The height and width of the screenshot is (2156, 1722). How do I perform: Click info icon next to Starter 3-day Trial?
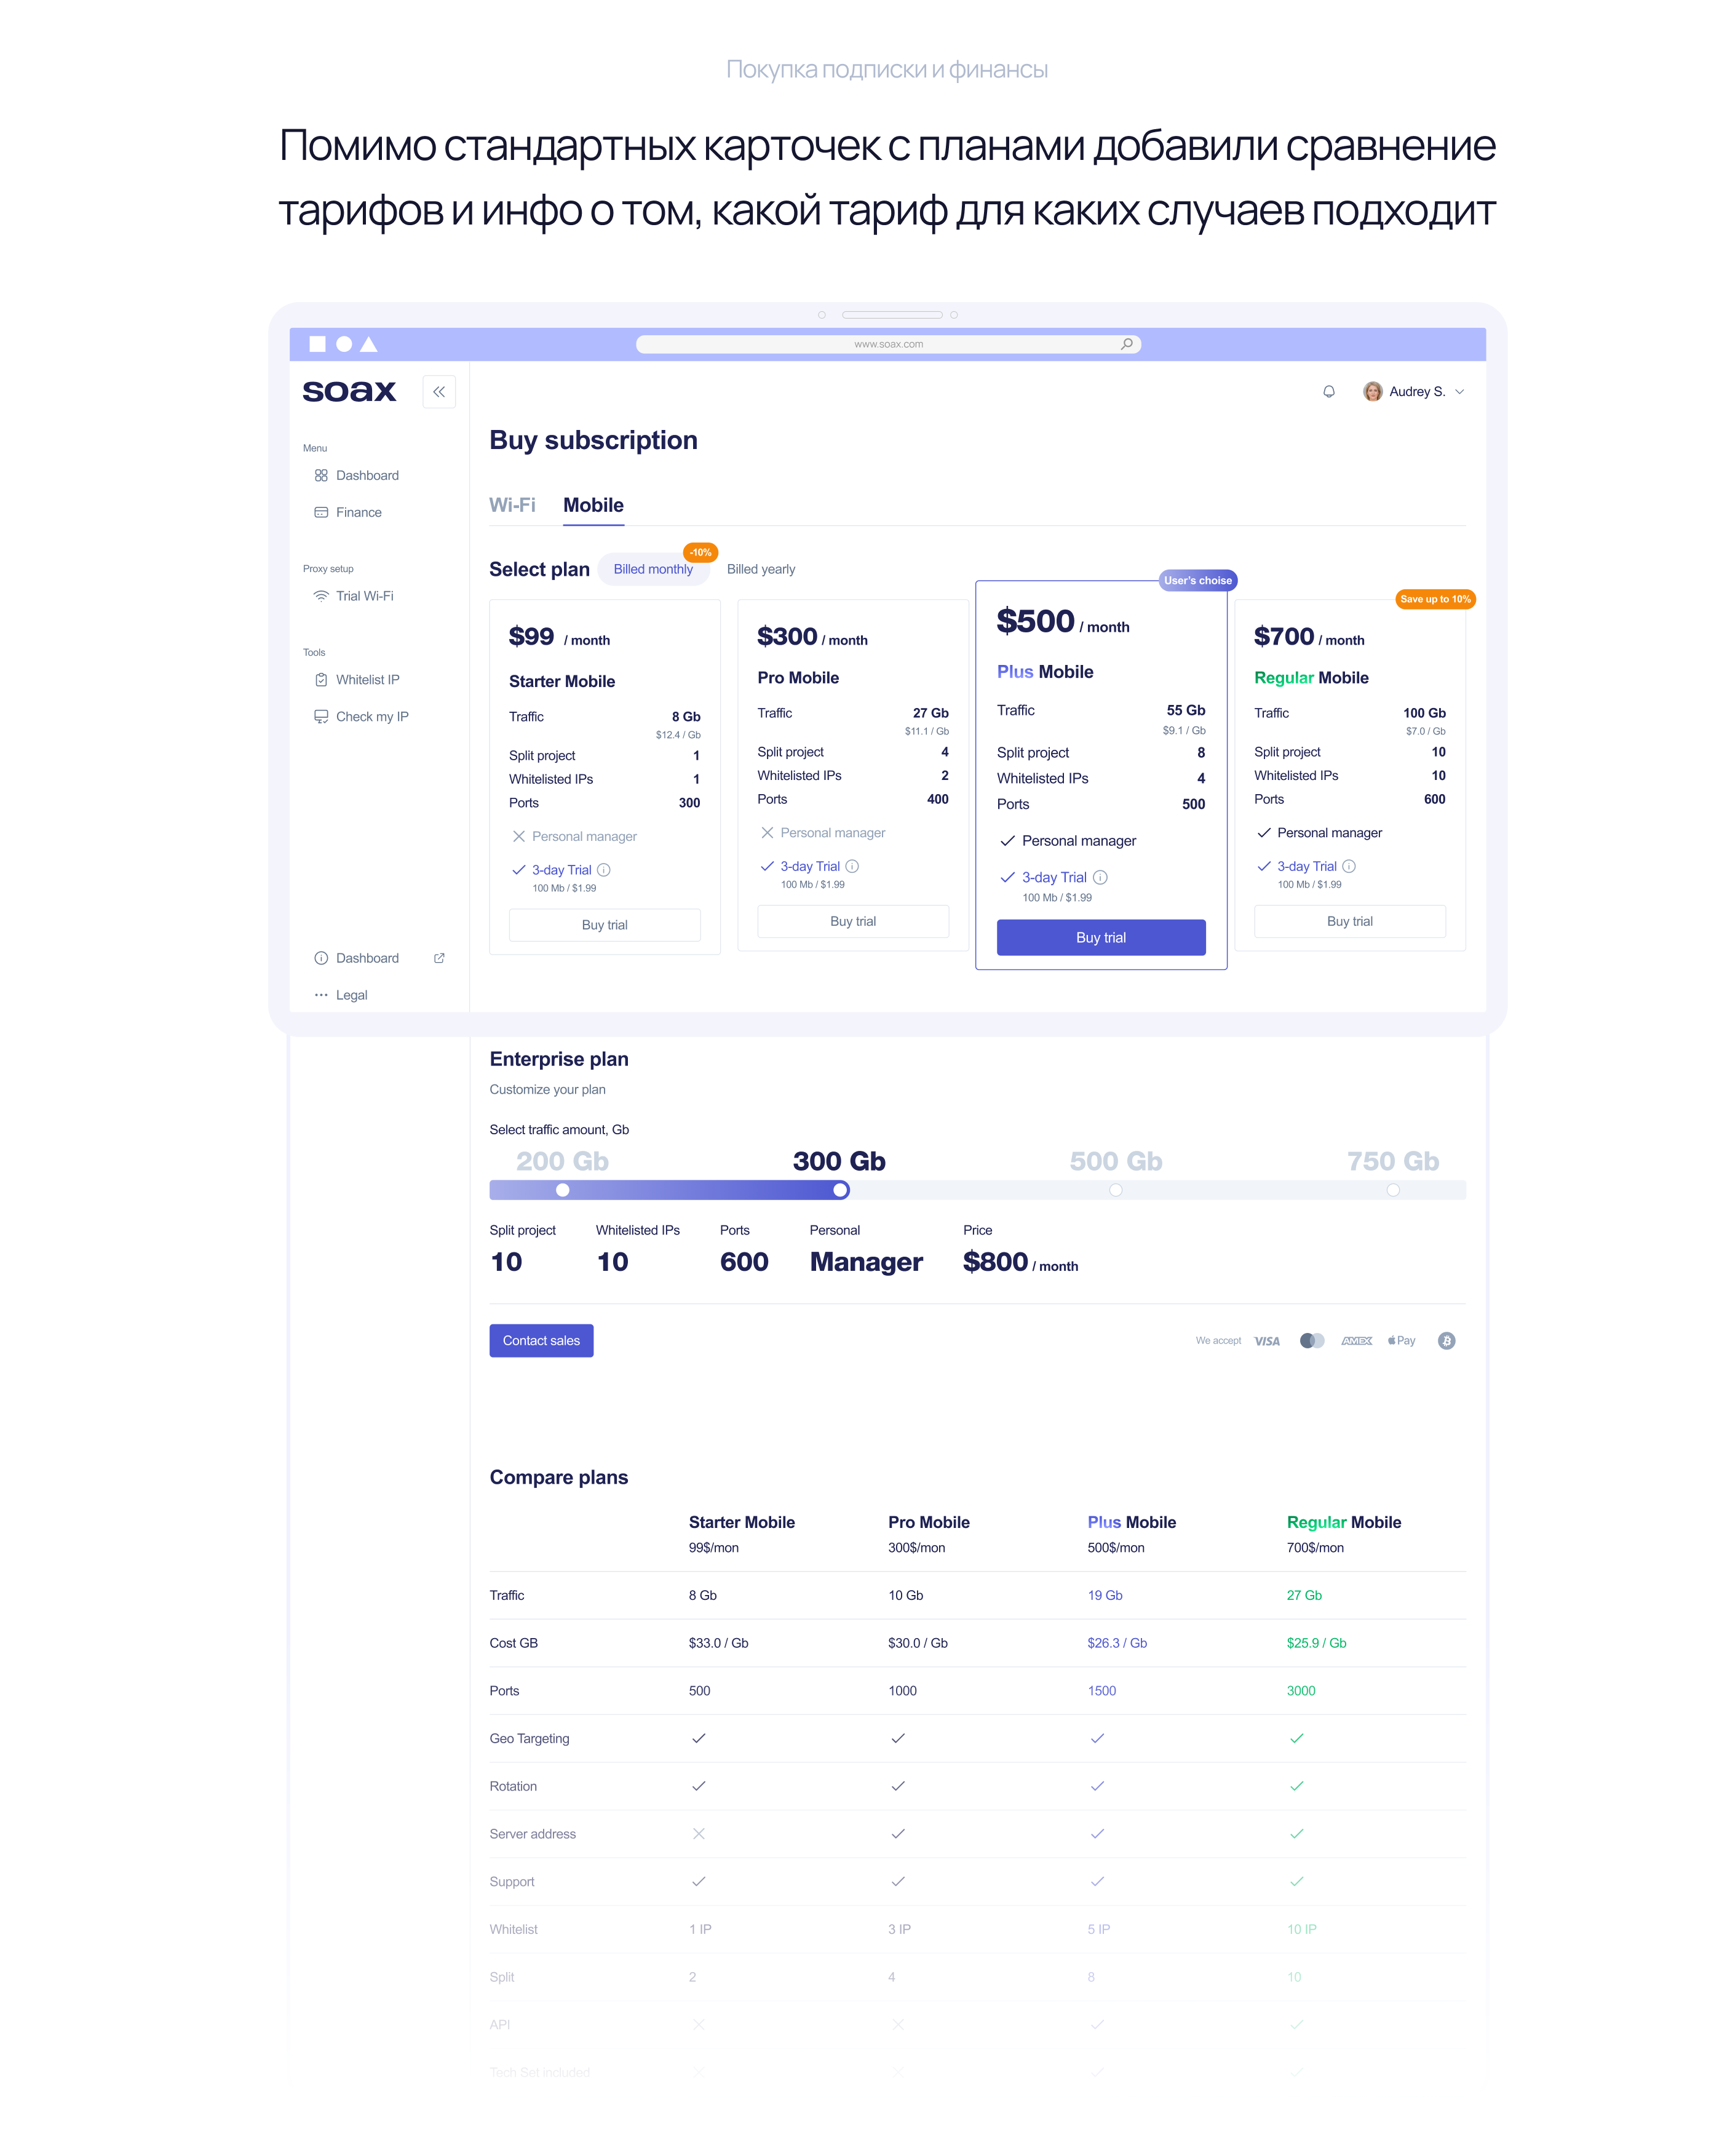[604, 870]
